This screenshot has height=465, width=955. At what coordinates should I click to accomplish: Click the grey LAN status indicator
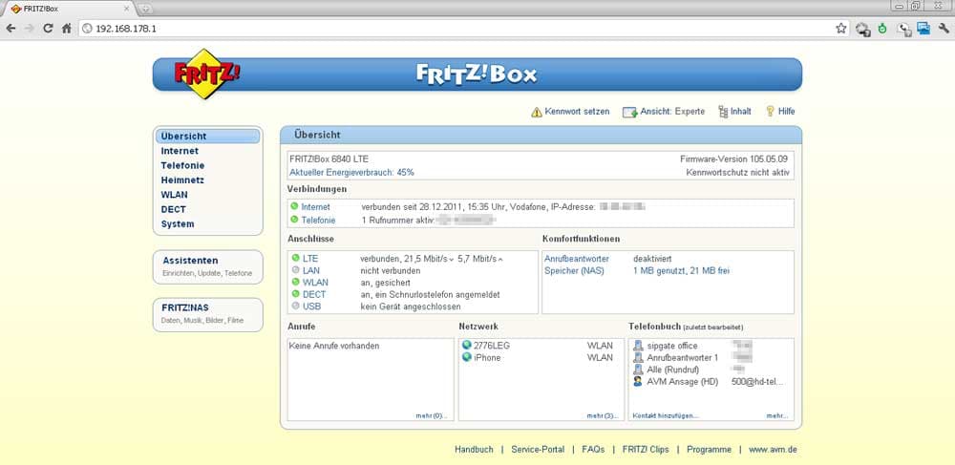coord(295,270)
